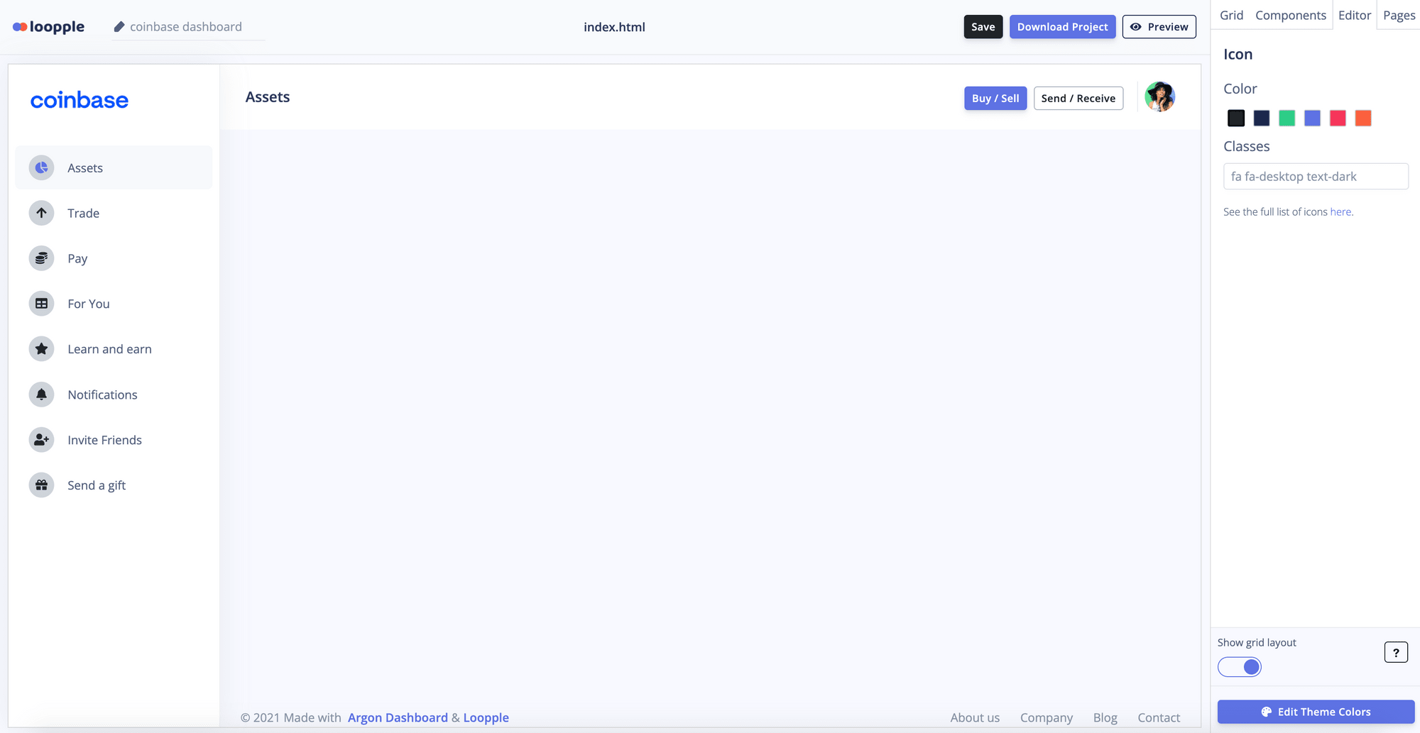Open the Loopple footer link
This screenshot has height=733, width=1420.
(486, 717)
